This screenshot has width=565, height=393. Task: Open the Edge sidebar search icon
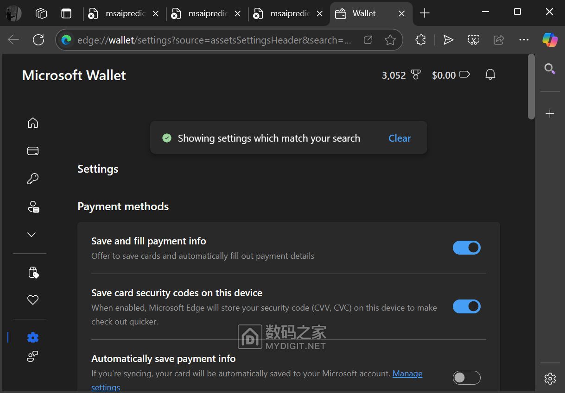point(550,69)
